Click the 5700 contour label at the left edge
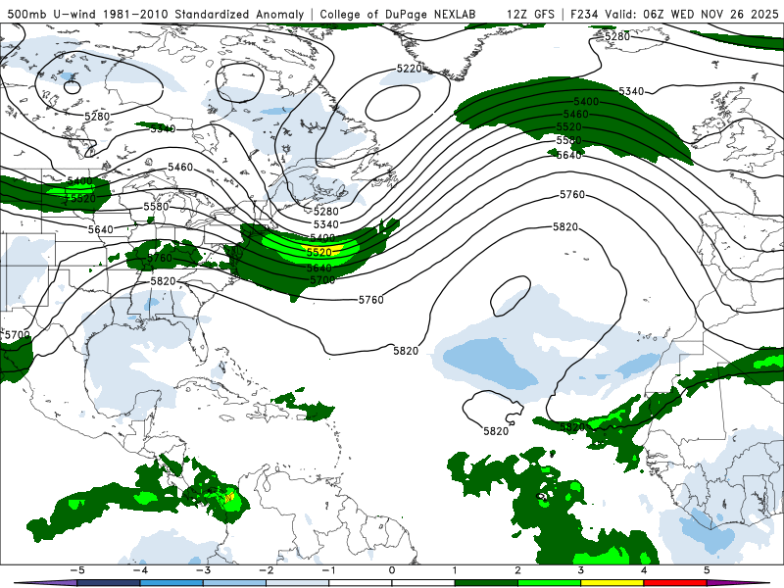784x588 pixels. pos(18,335)
